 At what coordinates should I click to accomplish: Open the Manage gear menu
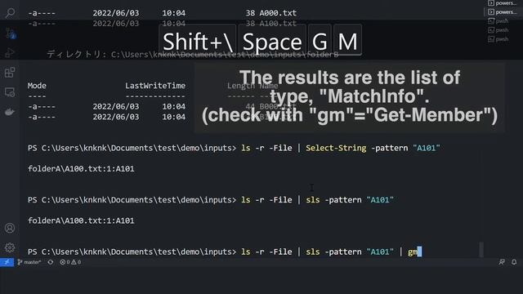(10, 247)
